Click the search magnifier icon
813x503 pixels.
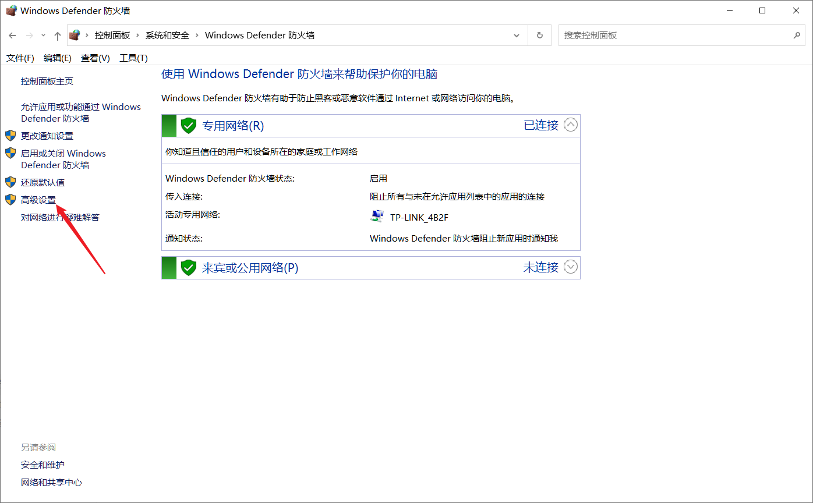click(797, 36)
